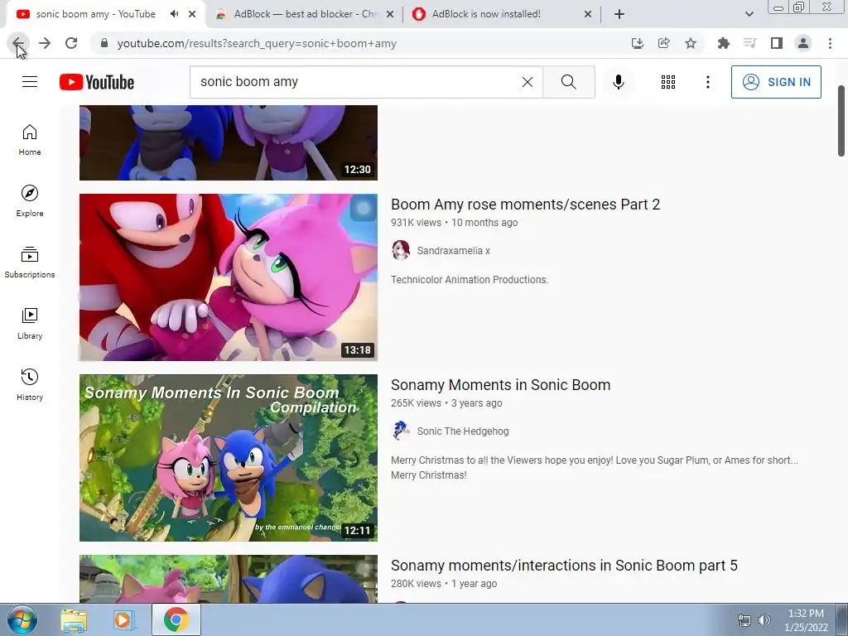The width and height of the screenshot is (848, 636).
Task: Open the Windows Start button
Action: point(22,619)
